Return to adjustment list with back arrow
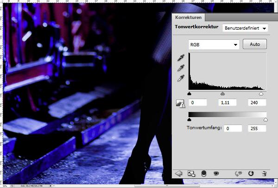This screenshot has width=278, height=188. [x=179, y=174]
